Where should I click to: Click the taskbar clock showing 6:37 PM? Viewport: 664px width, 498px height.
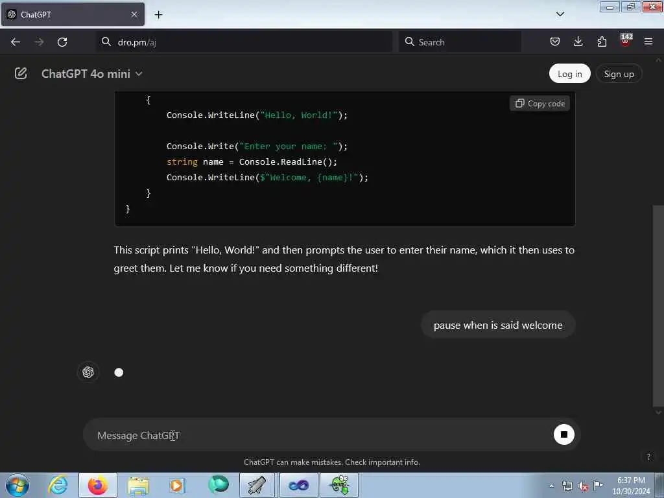tap(631, 486)
